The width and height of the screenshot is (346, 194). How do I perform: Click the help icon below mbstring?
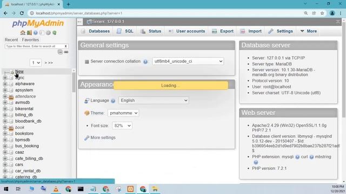tap(256, 162)
